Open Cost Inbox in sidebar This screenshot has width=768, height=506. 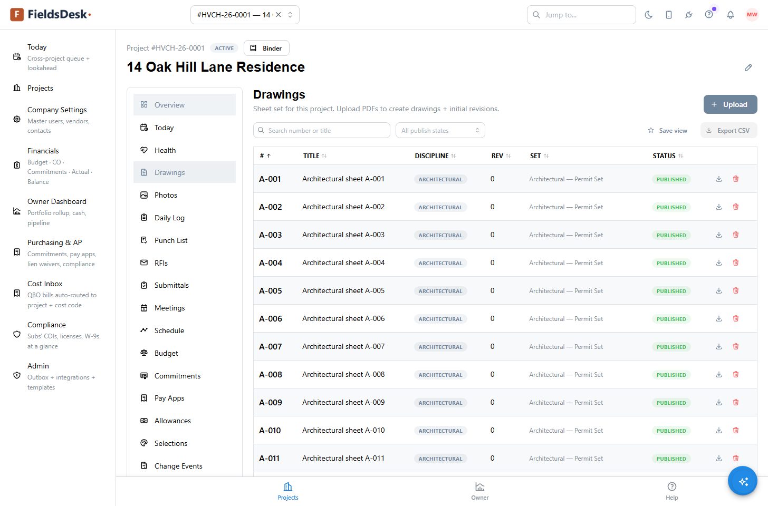click(x=57, y=294)
